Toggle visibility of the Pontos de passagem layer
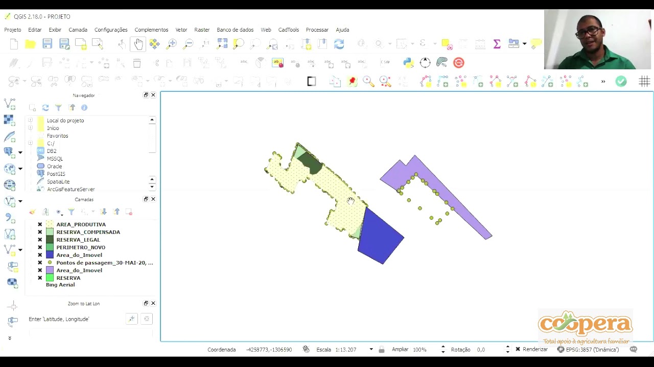This screenshot has height=367, width=654. (40, 263)
